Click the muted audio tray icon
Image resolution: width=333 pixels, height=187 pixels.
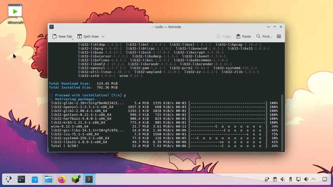tap(283, 179)
